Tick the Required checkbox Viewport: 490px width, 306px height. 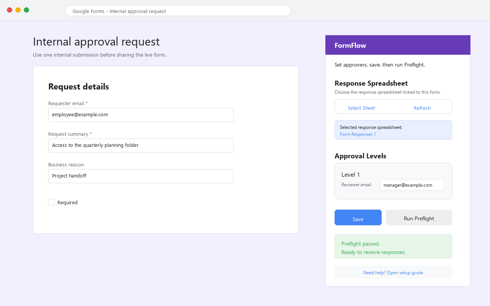point(51,202)
